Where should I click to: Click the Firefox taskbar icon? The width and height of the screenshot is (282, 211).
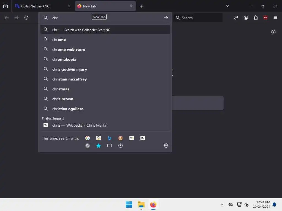coord(153,204)
